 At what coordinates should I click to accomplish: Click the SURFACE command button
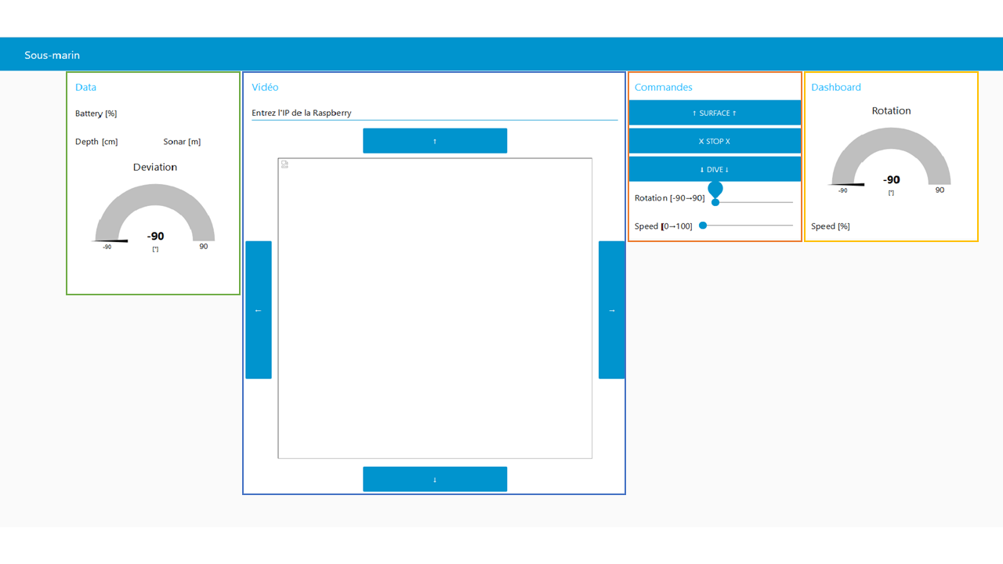click(x=715, y=113)
